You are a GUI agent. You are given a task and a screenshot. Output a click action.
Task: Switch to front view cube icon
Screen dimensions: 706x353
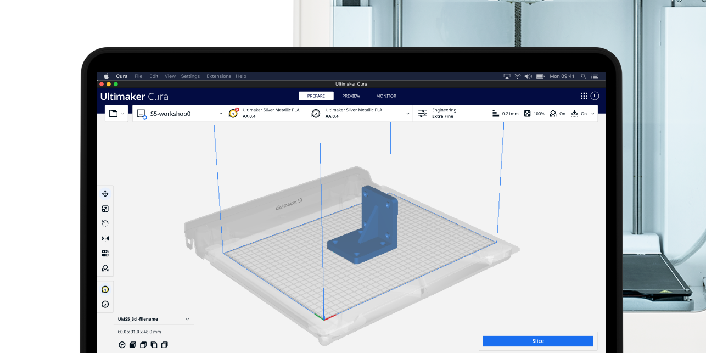pyautogui.click(x=132, y=345)
